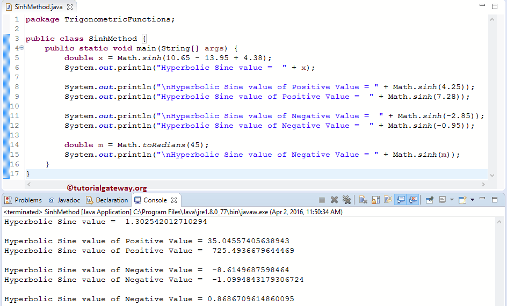Click line number 10 in the gutter
Screen dimensions: 507x306
(x=15, y=106)
